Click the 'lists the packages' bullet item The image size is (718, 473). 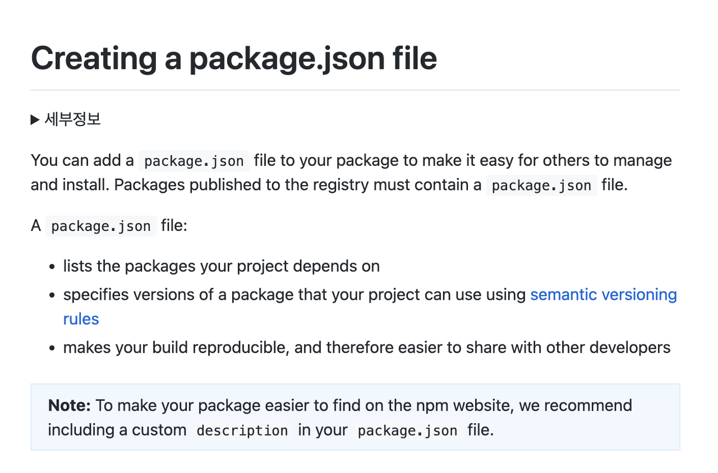[221, 266]
